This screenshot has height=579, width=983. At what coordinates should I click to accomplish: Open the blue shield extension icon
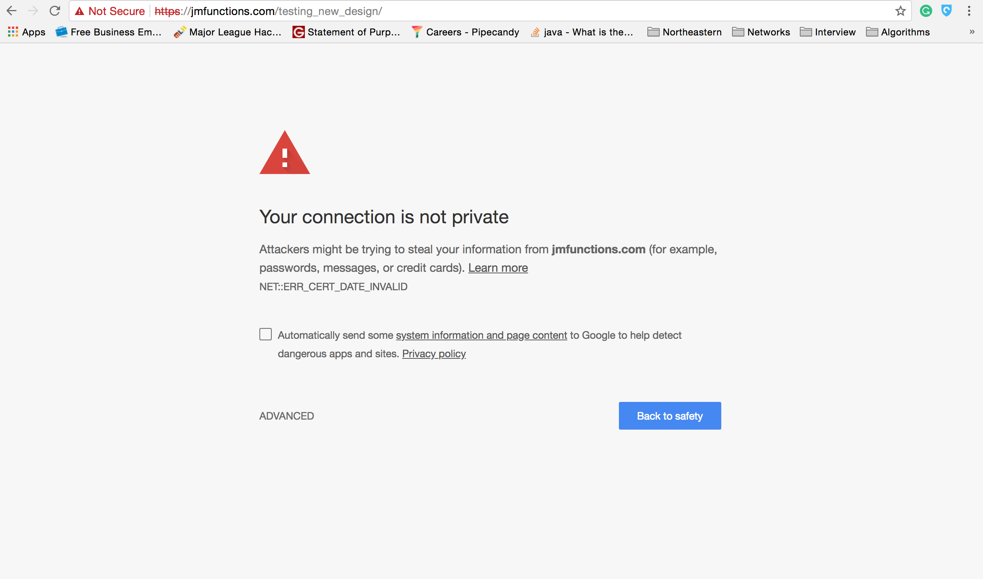coord(947,10)
